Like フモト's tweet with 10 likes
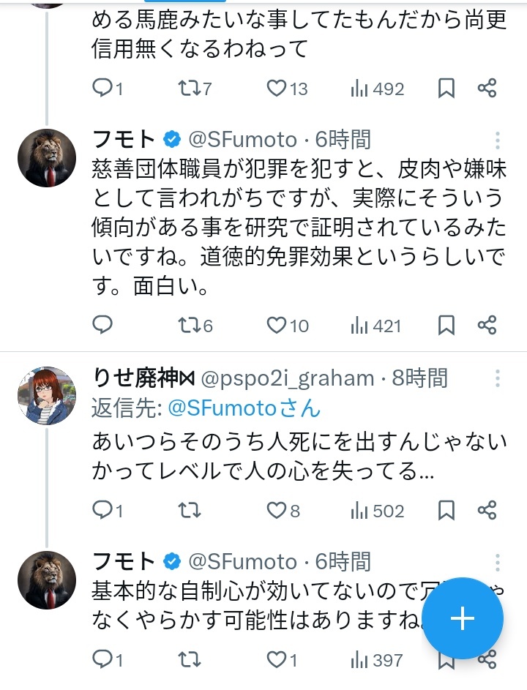Screen dimensions: 527x690 click(x=277, y=325)
